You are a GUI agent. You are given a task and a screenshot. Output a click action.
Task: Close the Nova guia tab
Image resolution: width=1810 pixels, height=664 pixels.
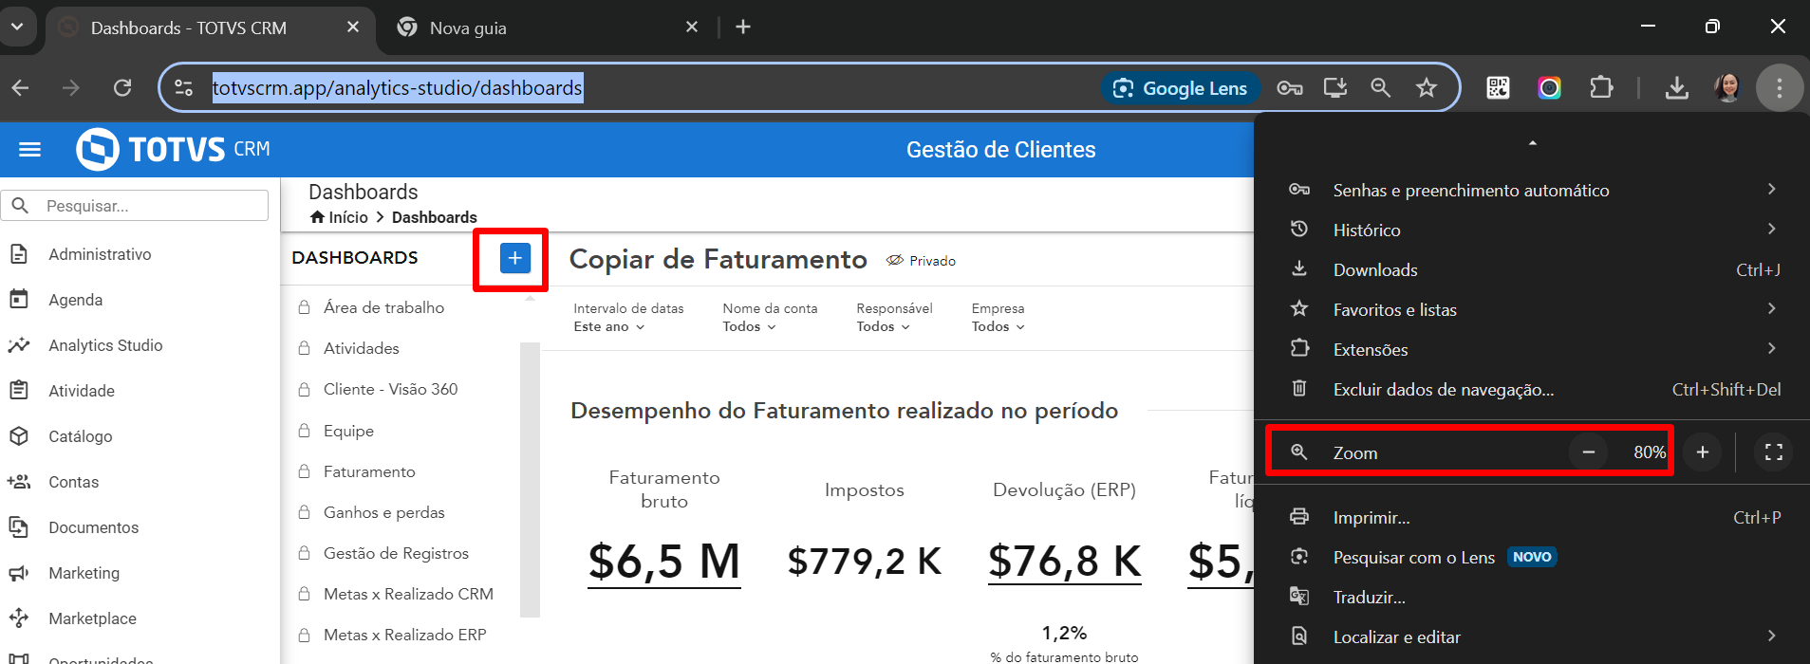692,27
